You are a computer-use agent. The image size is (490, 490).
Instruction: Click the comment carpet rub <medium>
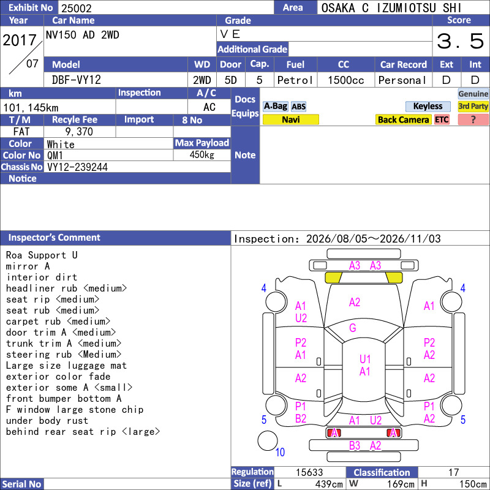click(58, 321)
